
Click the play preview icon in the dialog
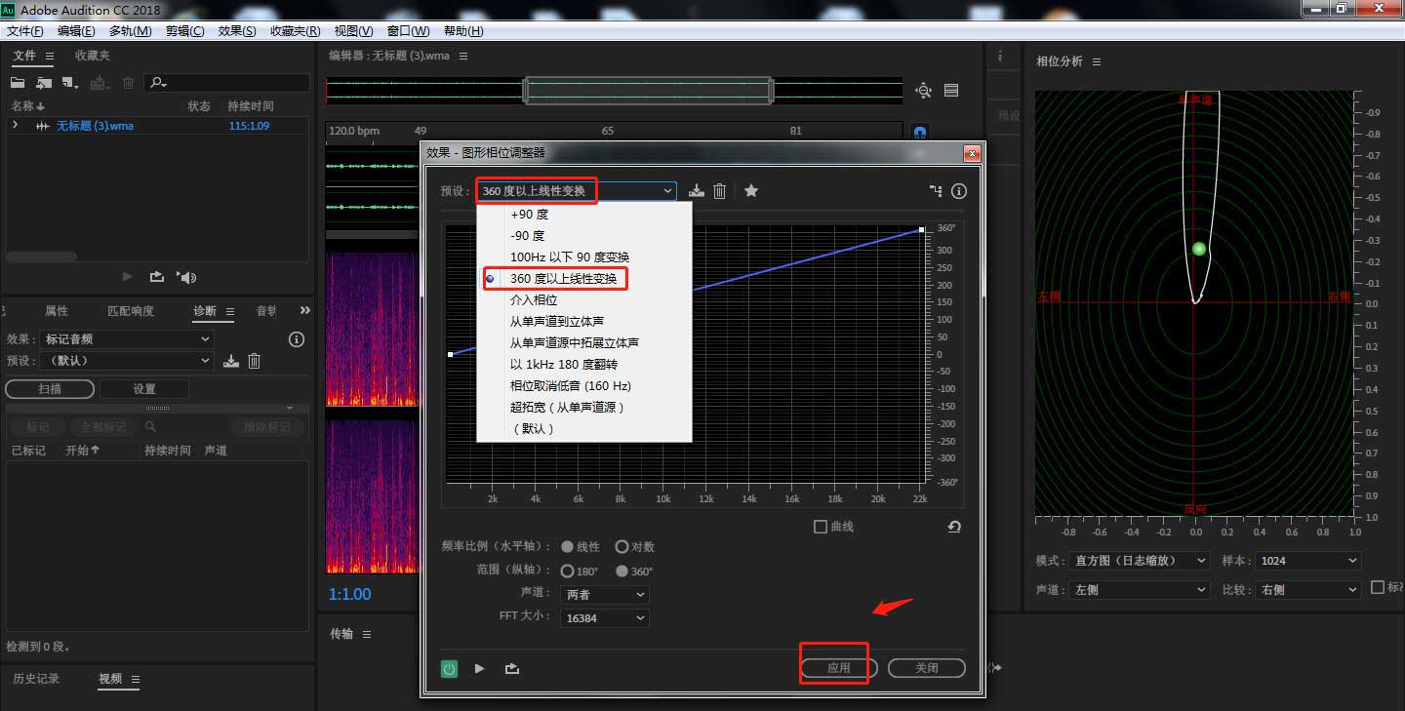click(x=479, y=668)
